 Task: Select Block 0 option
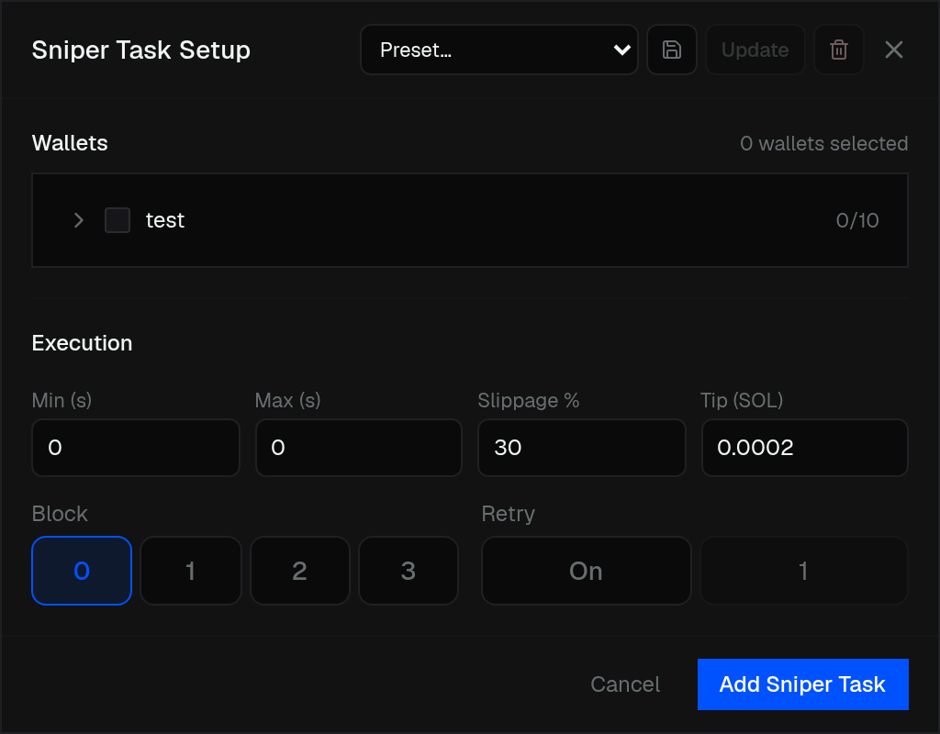(82, 571)
